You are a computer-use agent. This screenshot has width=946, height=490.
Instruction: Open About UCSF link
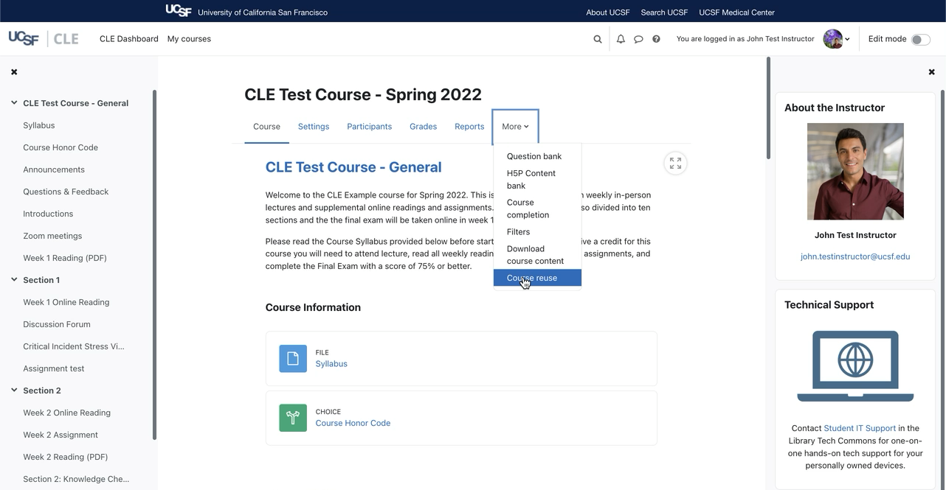click(608, 13)
